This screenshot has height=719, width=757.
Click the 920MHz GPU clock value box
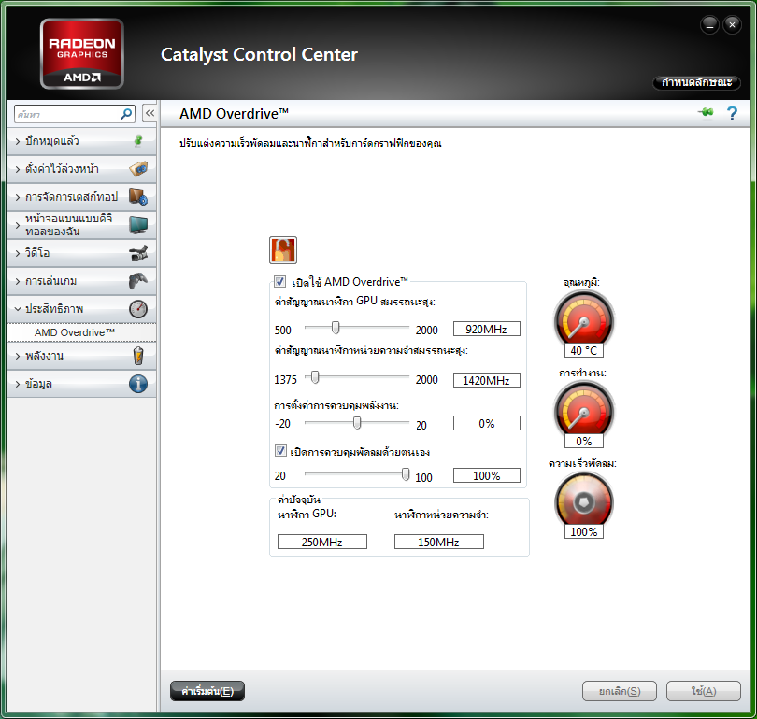(x=487, y=329)
